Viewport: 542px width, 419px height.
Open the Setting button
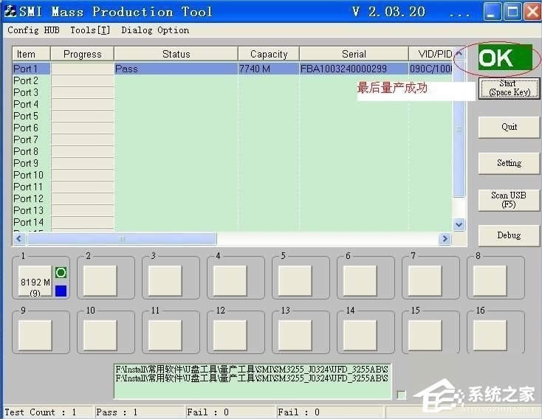pyautogui.click(x=508, y=163)
